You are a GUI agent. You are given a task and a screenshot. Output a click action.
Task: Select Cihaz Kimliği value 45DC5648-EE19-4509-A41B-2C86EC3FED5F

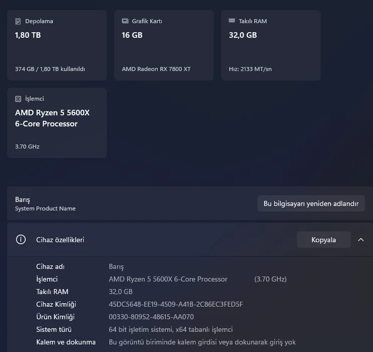(x=176, y=304)
